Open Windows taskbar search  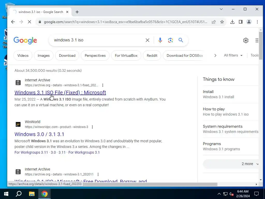coord(19,194)
